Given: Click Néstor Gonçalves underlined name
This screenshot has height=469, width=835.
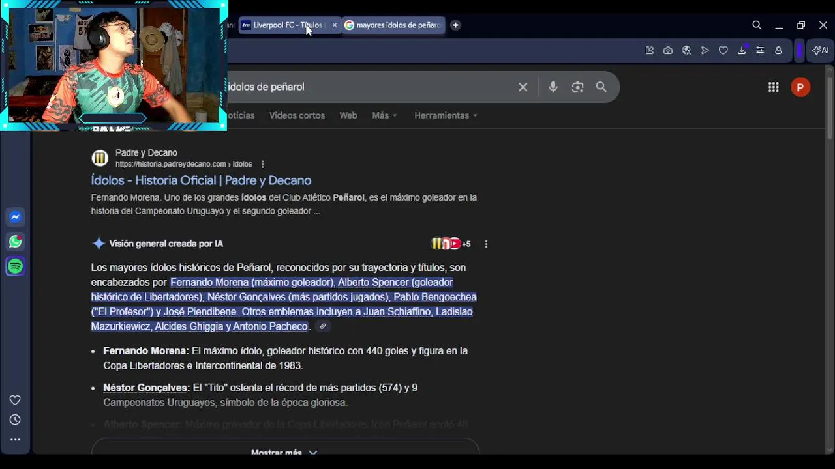Looking at the screenshot, I should click(x=145, y=388).
